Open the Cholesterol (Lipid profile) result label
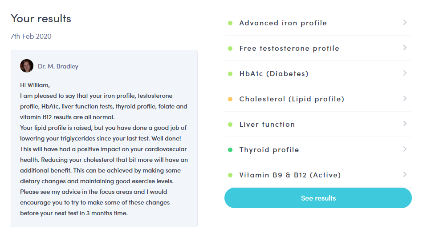This screenshot has height=237, width=423. pos(292,99)
